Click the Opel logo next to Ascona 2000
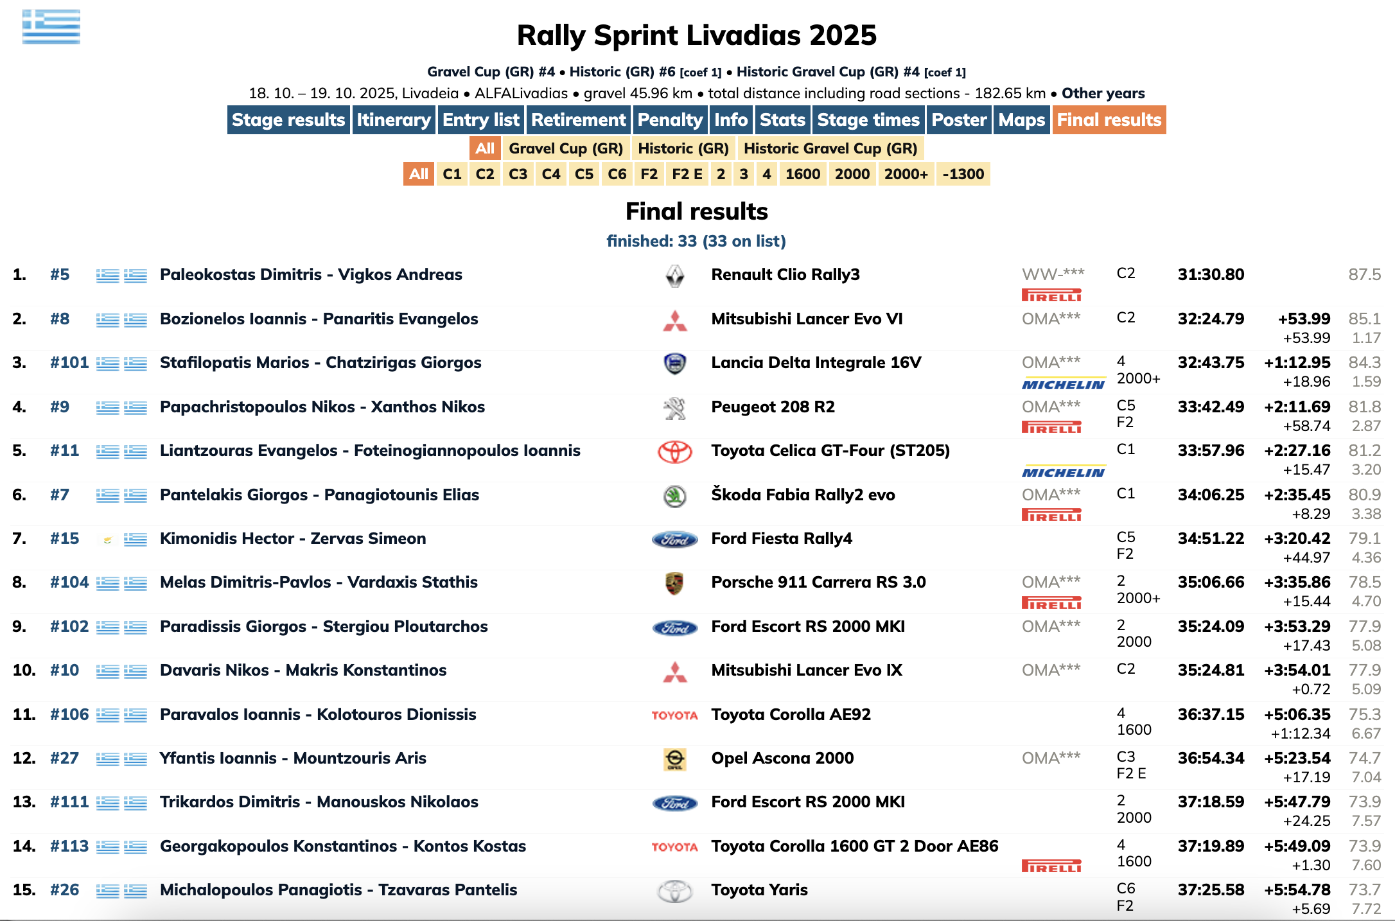The width and height of the screenshot is (1395, 921). 674,759
